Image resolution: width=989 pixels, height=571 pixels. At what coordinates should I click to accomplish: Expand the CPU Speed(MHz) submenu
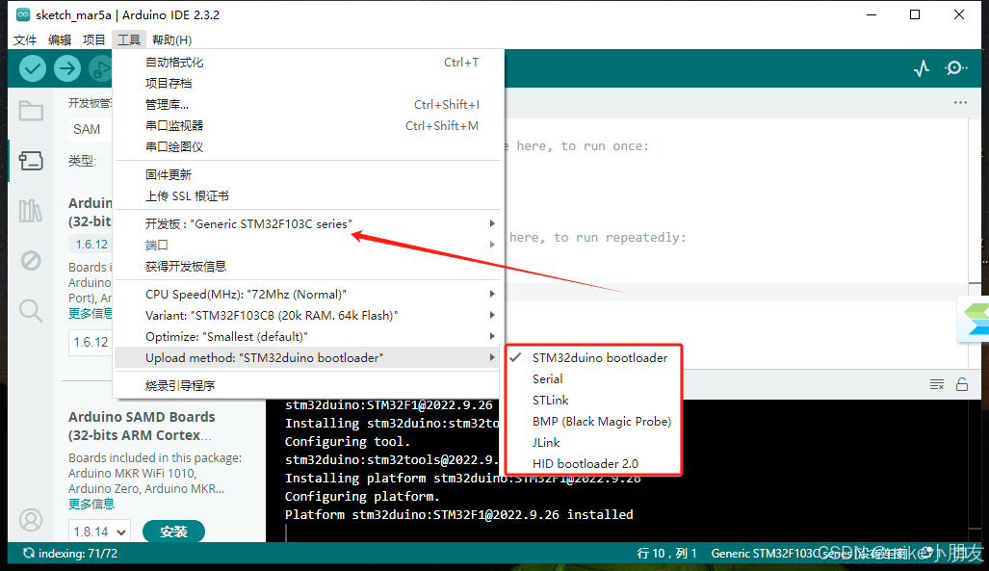(309, 294)
